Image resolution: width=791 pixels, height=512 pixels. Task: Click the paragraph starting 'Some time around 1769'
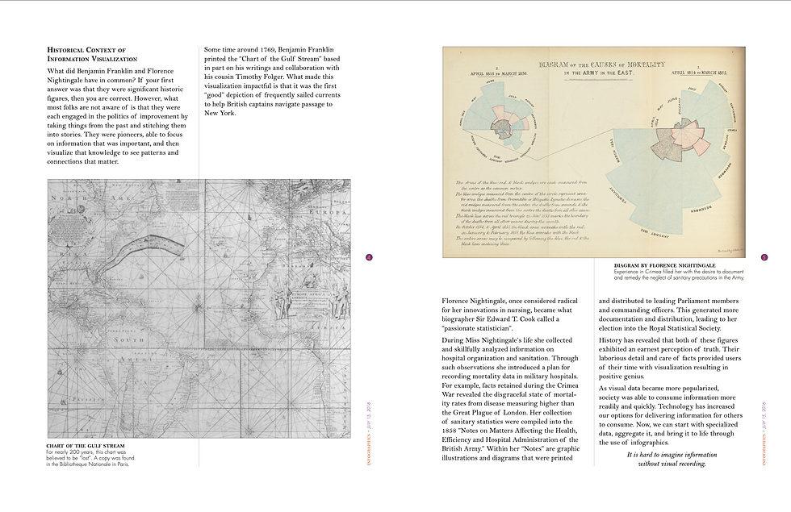click(x=273, y=81)
